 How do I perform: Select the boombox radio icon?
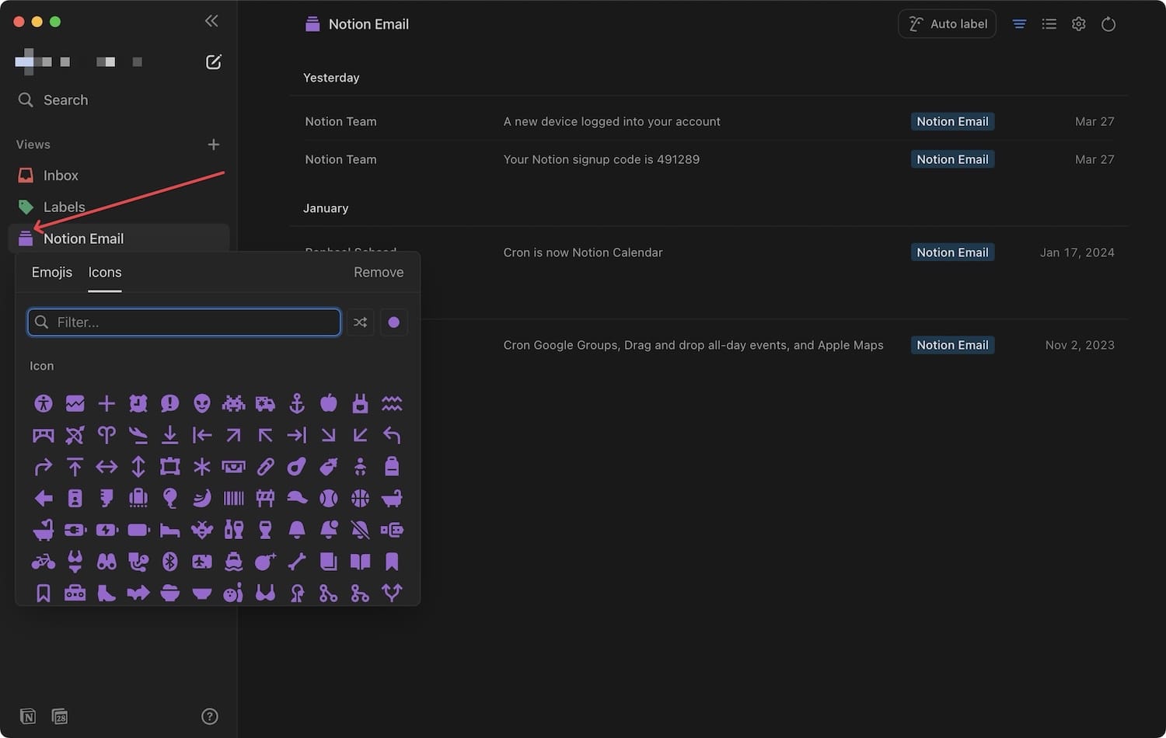(75, 594)
